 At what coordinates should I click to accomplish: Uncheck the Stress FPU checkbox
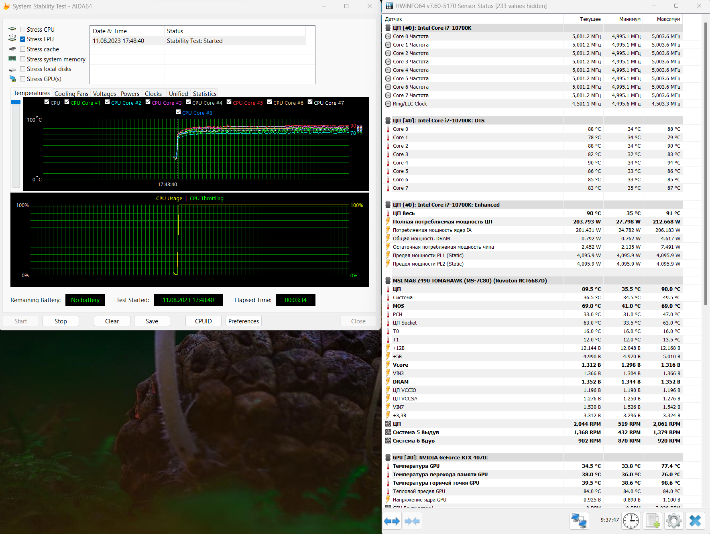point(23,39)
